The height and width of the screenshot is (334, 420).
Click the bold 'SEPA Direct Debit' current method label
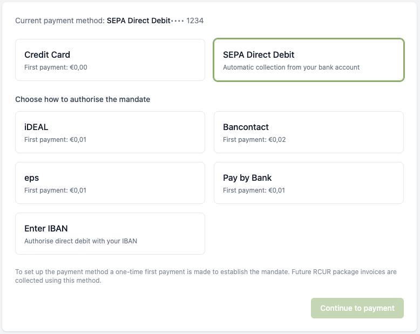coord(139,21)
